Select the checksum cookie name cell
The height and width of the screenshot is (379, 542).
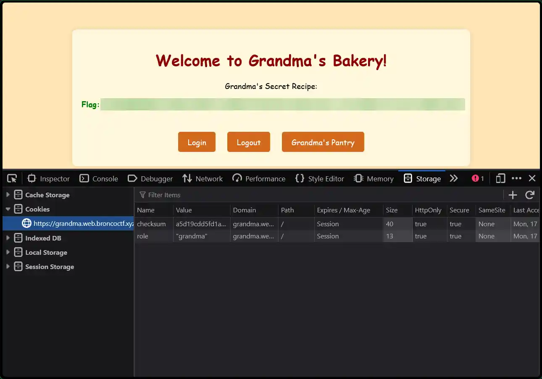(154, 224)
